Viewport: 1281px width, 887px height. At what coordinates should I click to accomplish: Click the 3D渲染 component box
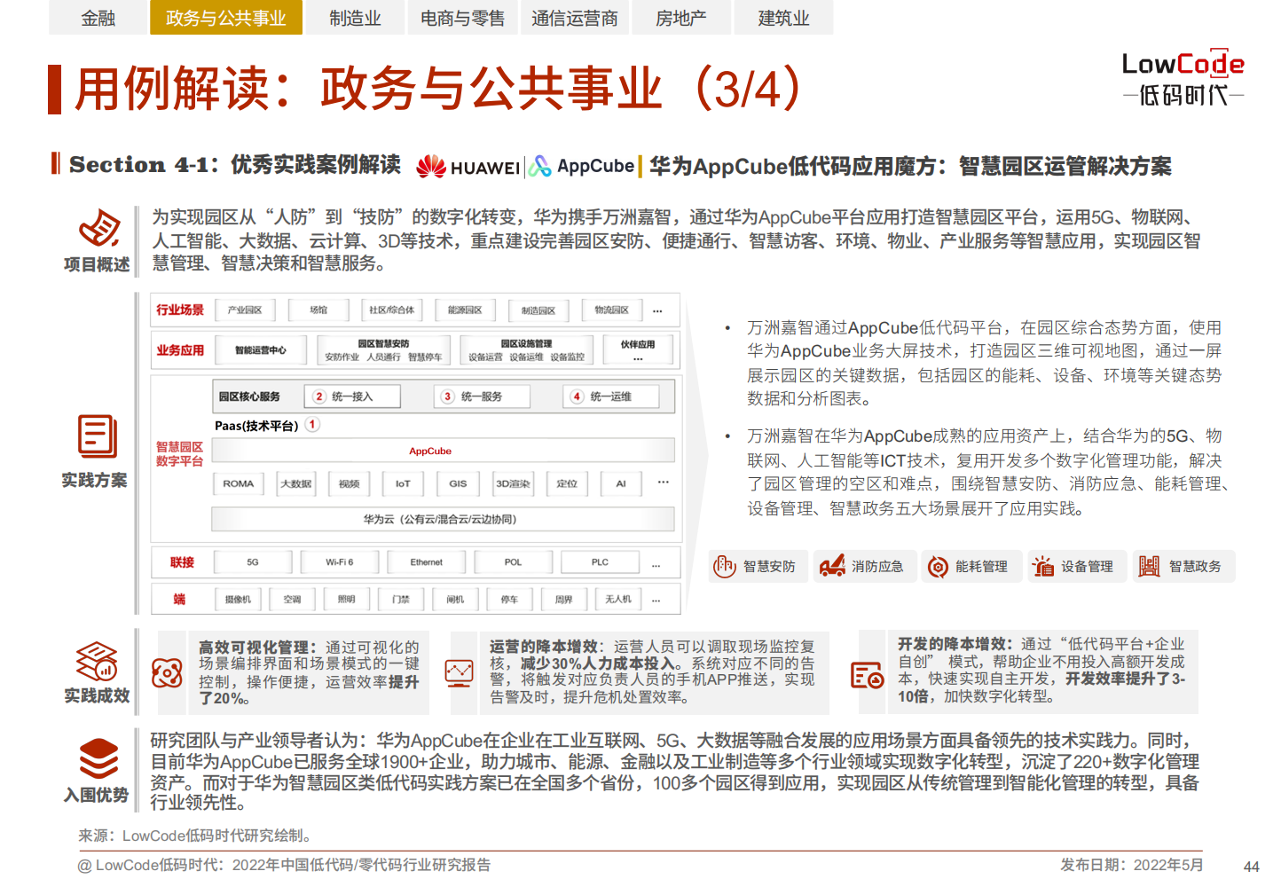513,483
